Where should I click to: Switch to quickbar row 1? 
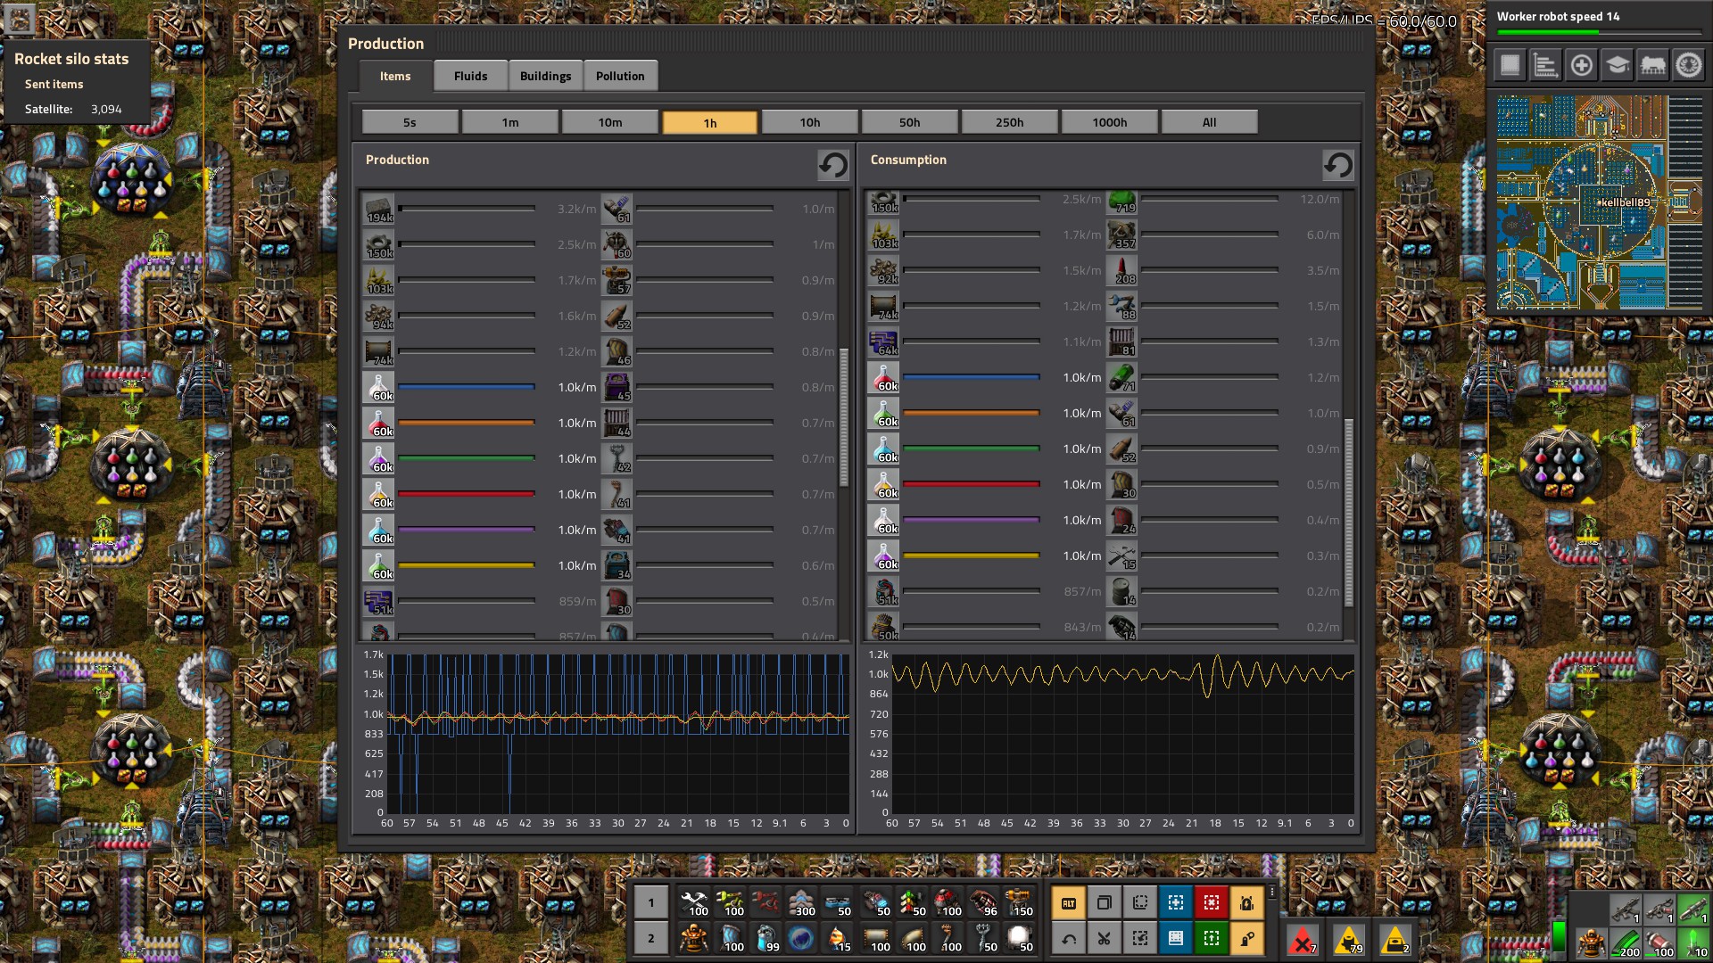click(x=650, y=902)
